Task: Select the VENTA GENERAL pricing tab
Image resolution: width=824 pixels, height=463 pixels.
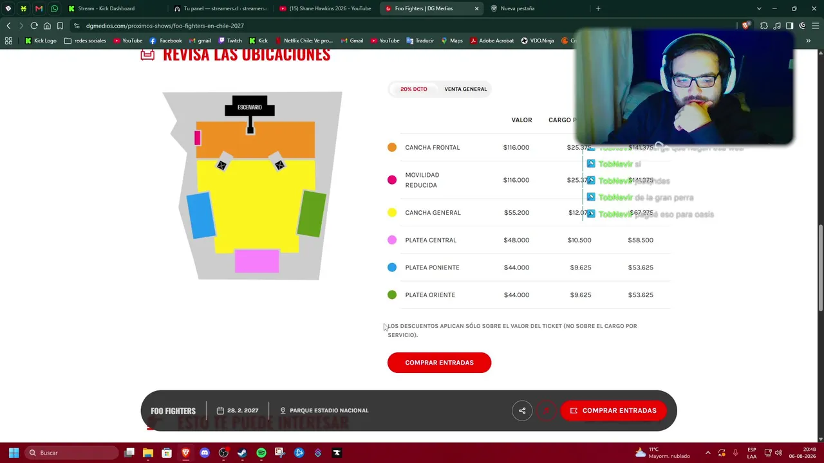Action: pos(465,89)
